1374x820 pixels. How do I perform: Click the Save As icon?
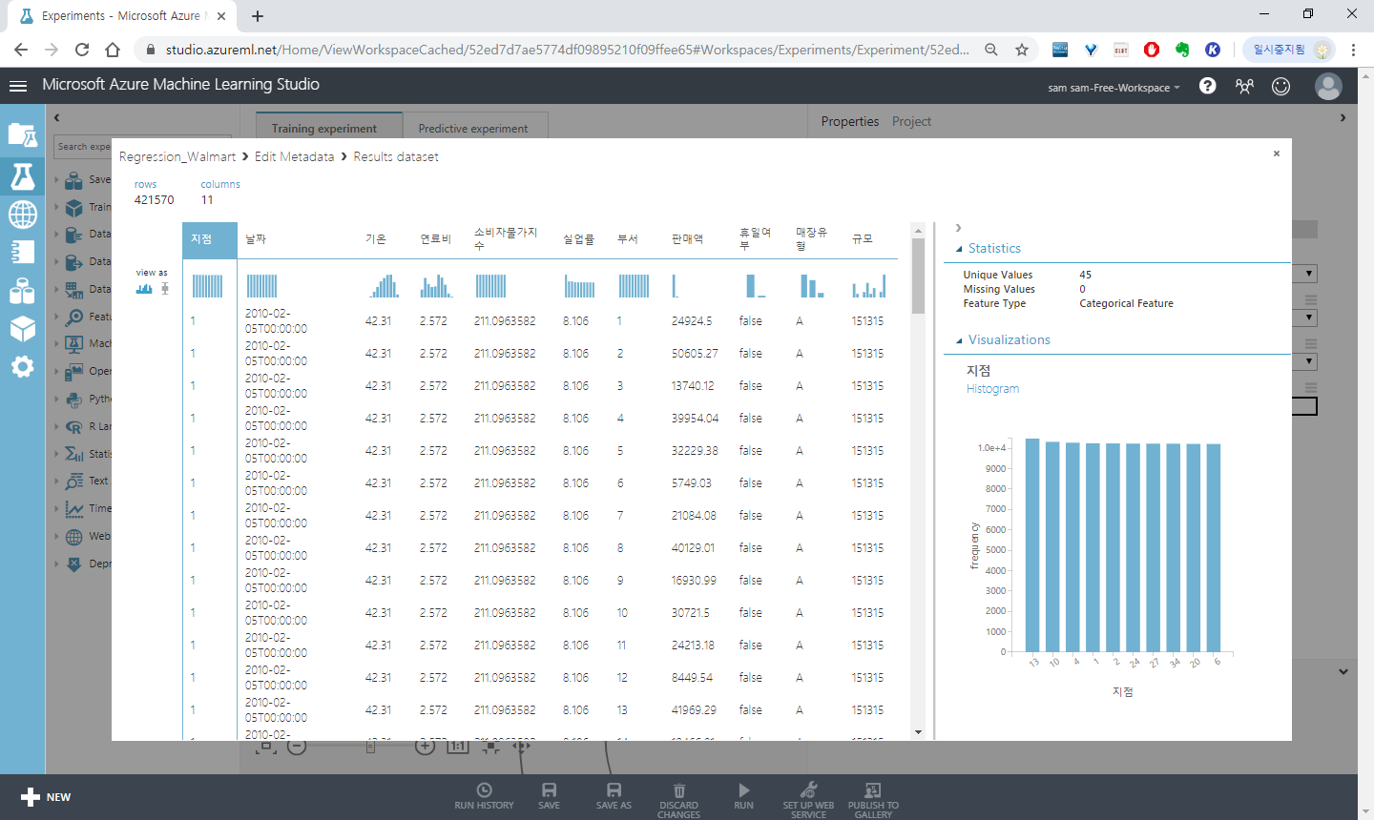pos(614,789)
